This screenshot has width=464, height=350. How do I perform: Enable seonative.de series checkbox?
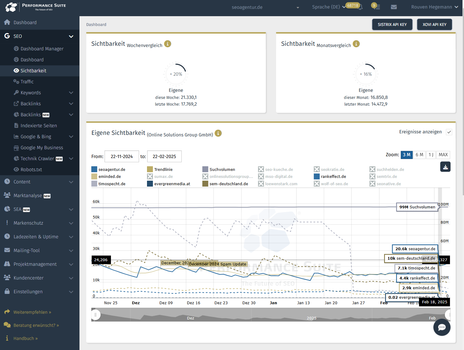point(372,184)
